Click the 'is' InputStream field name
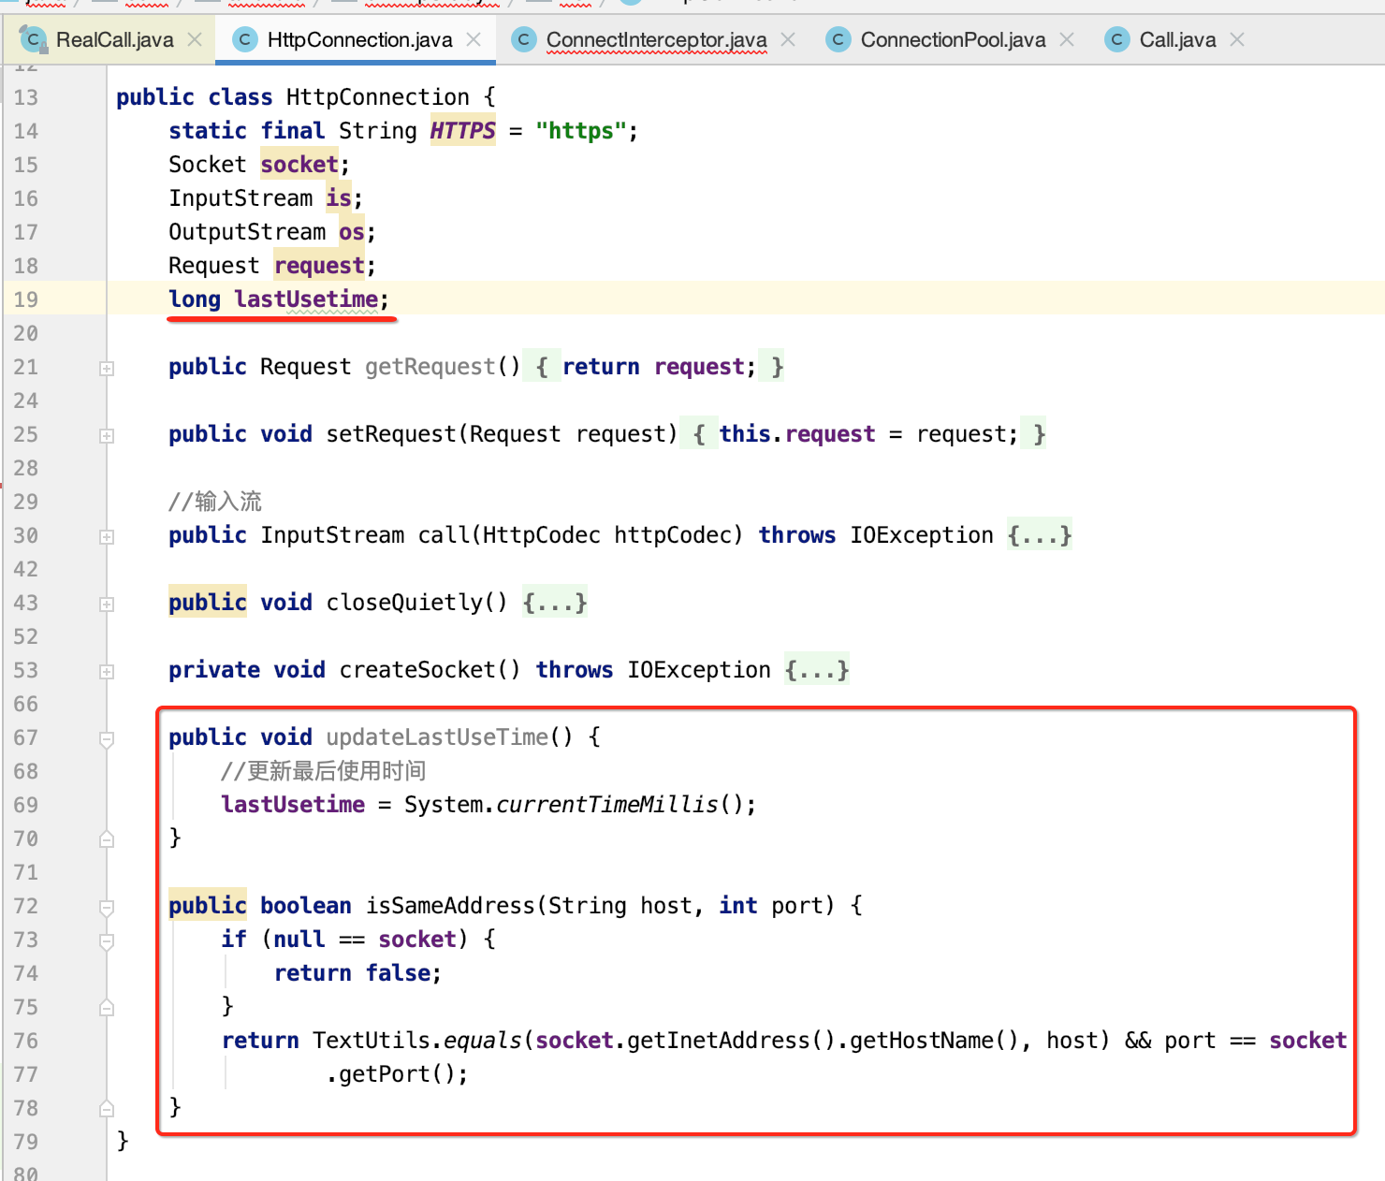 339,198
